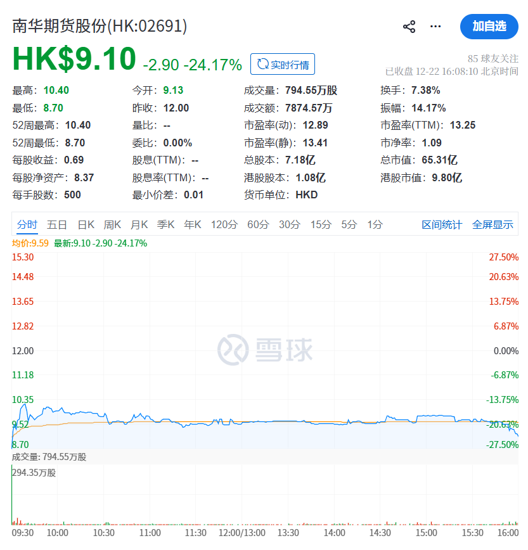Select the 月K chart tab

[x=139, y=224]
